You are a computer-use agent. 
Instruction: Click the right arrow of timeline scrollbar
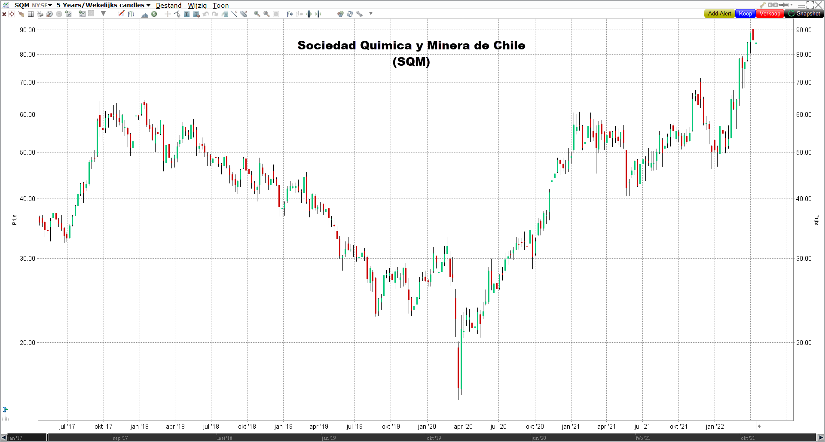click(820, 438)
